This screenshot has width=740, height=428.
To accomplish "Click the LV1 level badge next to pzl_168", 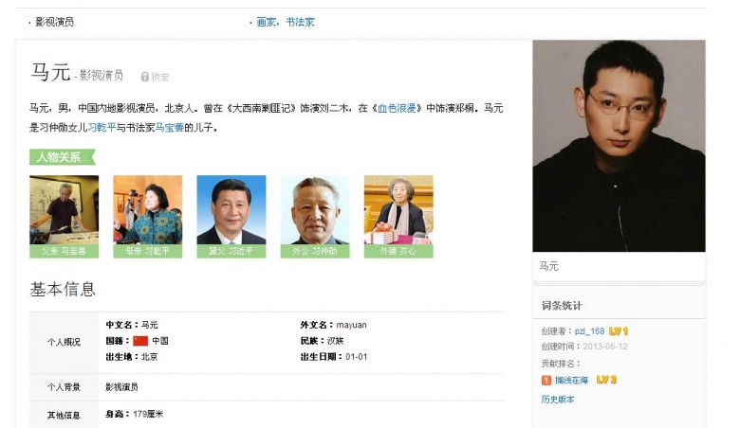I will tap(619, 331).
